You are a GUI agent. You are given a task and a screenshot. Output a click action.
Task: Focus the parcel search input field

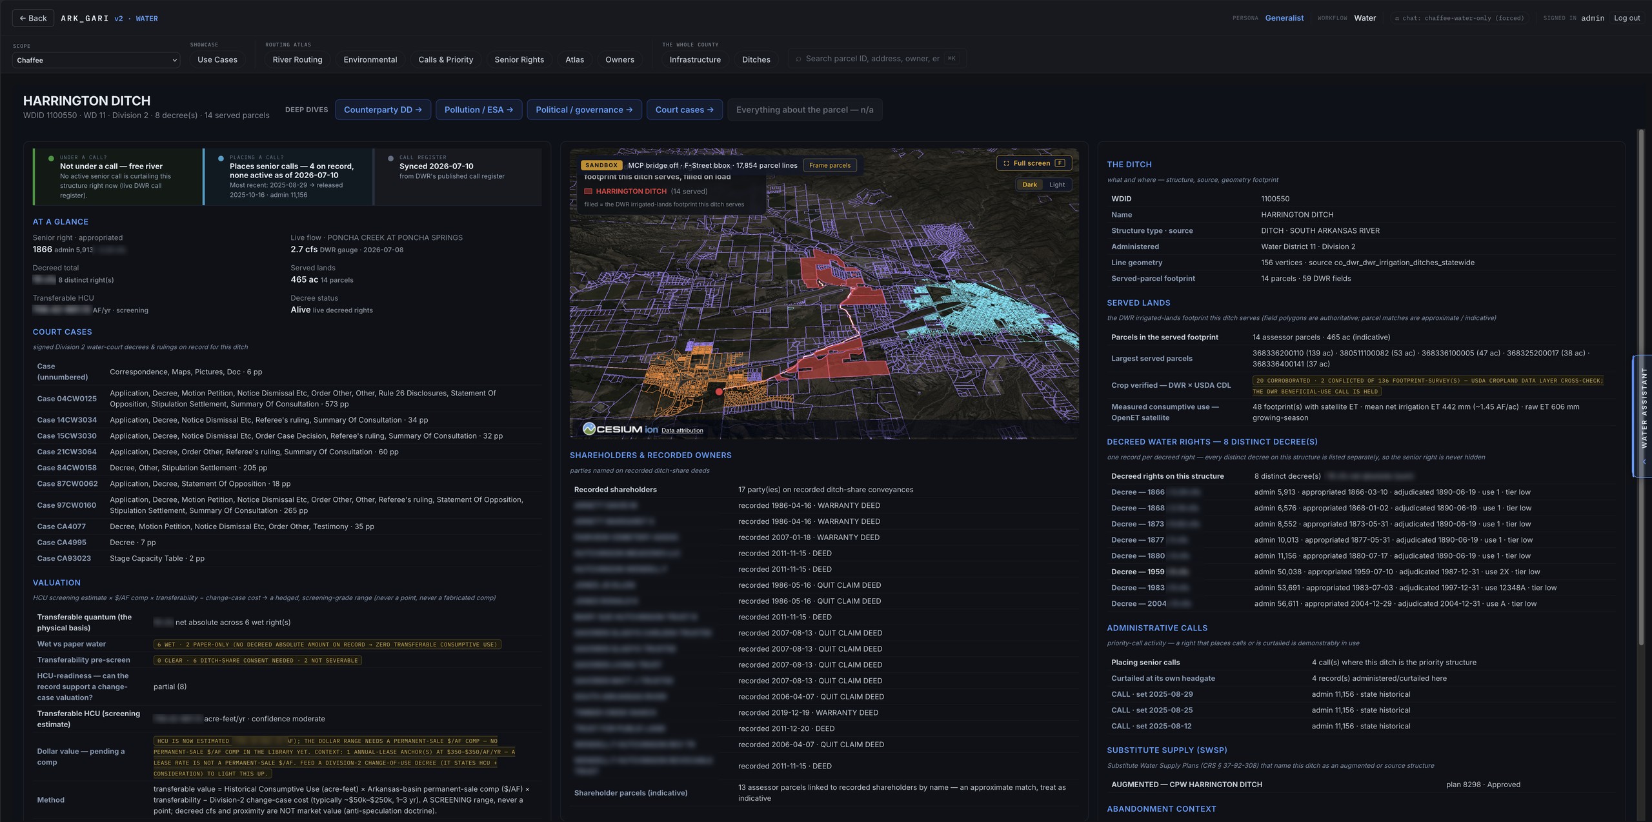tap(876, 59)
